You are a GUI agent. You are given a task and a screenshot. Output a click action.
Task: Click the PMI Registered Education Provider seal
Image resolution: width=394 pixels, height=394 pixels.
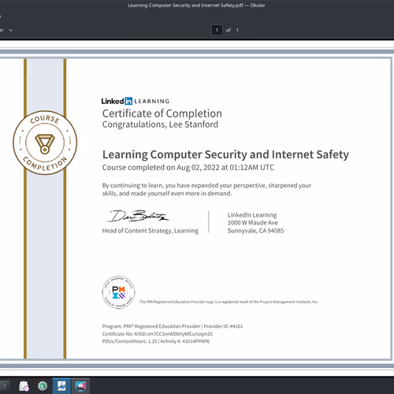point(118,292)
